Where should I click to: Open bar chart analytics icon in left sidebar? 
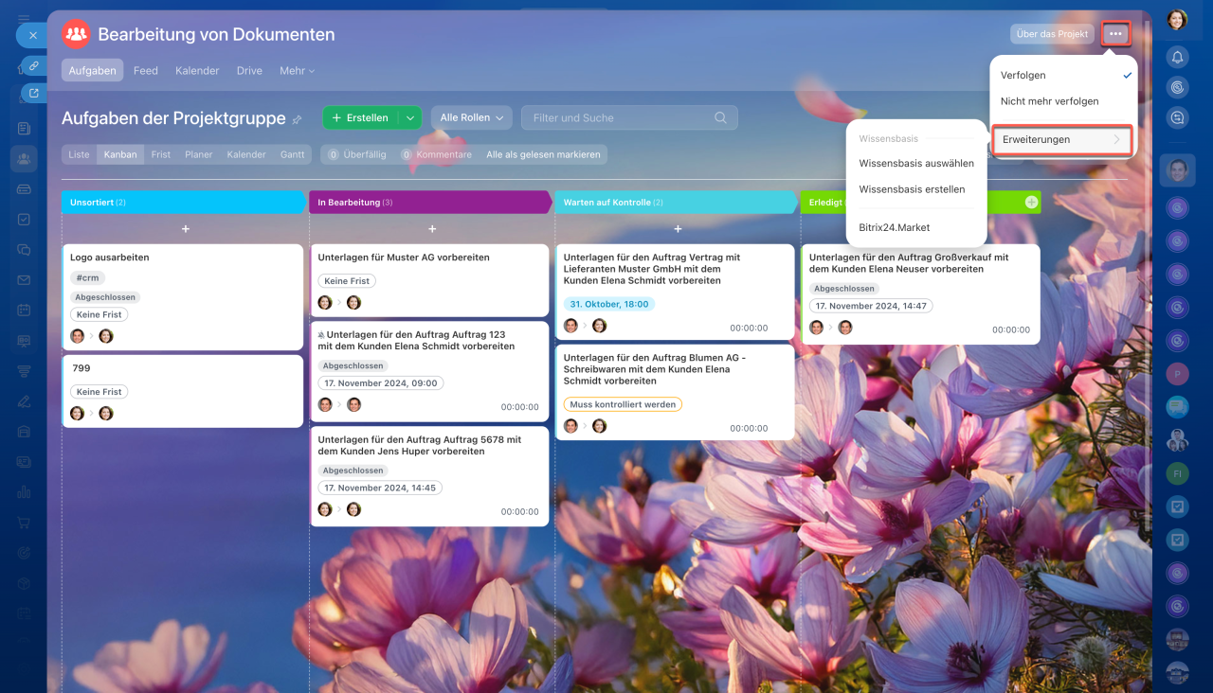point(24,492)
